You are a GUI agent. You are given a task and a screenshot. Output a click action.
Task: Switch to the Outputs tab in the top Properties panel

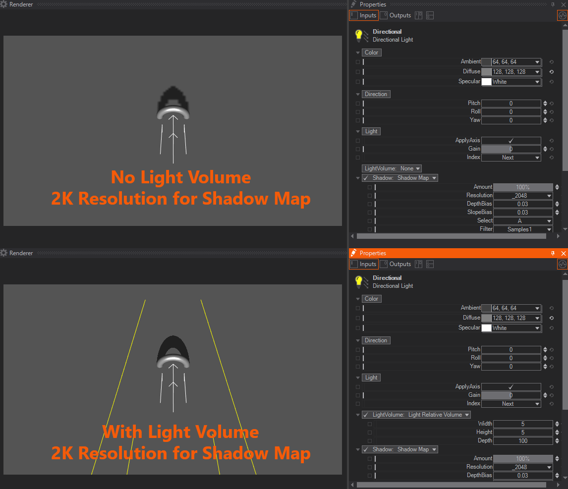pos(396,15)
